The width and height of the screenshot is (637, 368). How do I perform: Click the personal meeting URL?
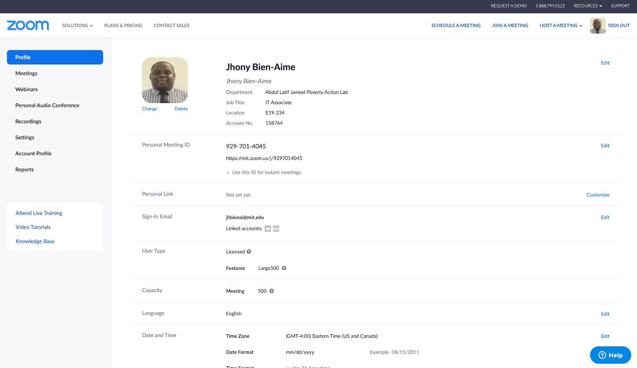click(264, 158)
